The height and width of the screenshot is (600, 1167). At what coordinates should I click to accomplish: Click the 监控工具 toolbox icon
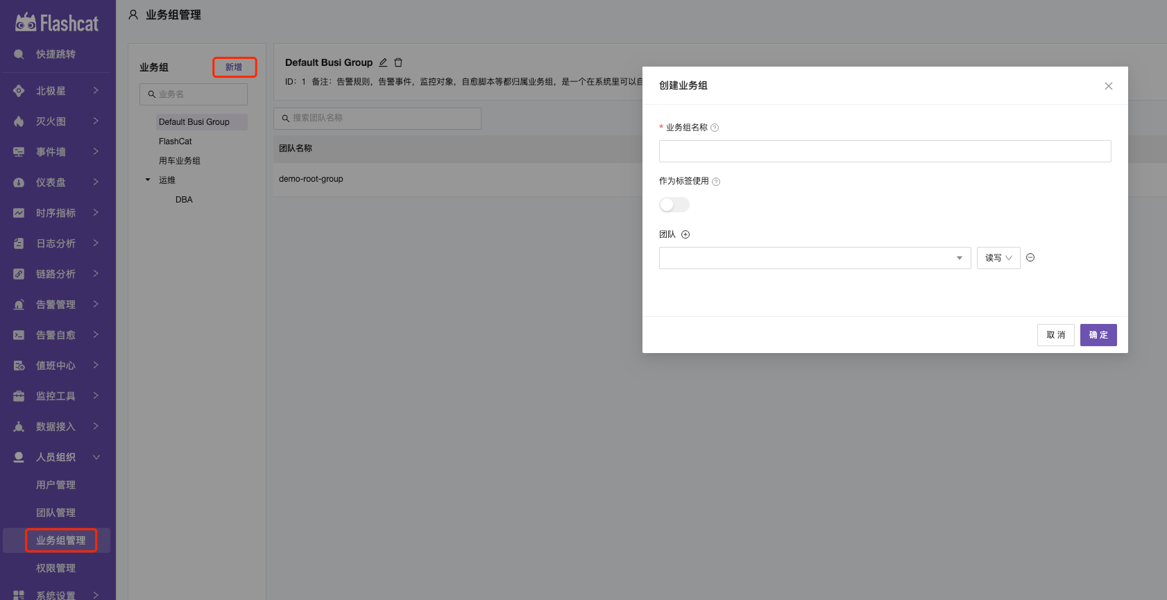[19, 396]
